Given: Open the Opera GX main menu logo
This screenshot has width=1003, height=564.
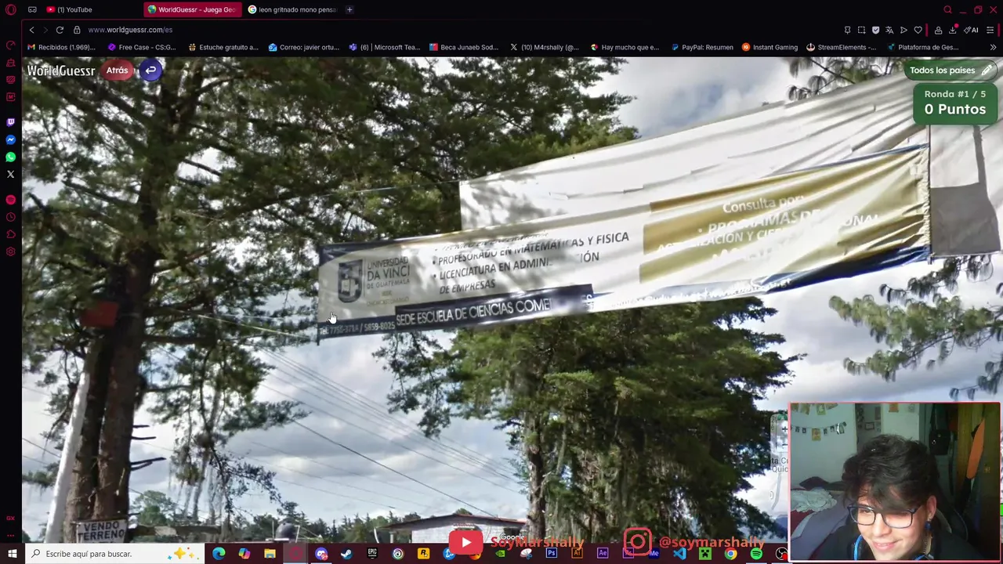Looking at the screenshot, I should (11, 9).
